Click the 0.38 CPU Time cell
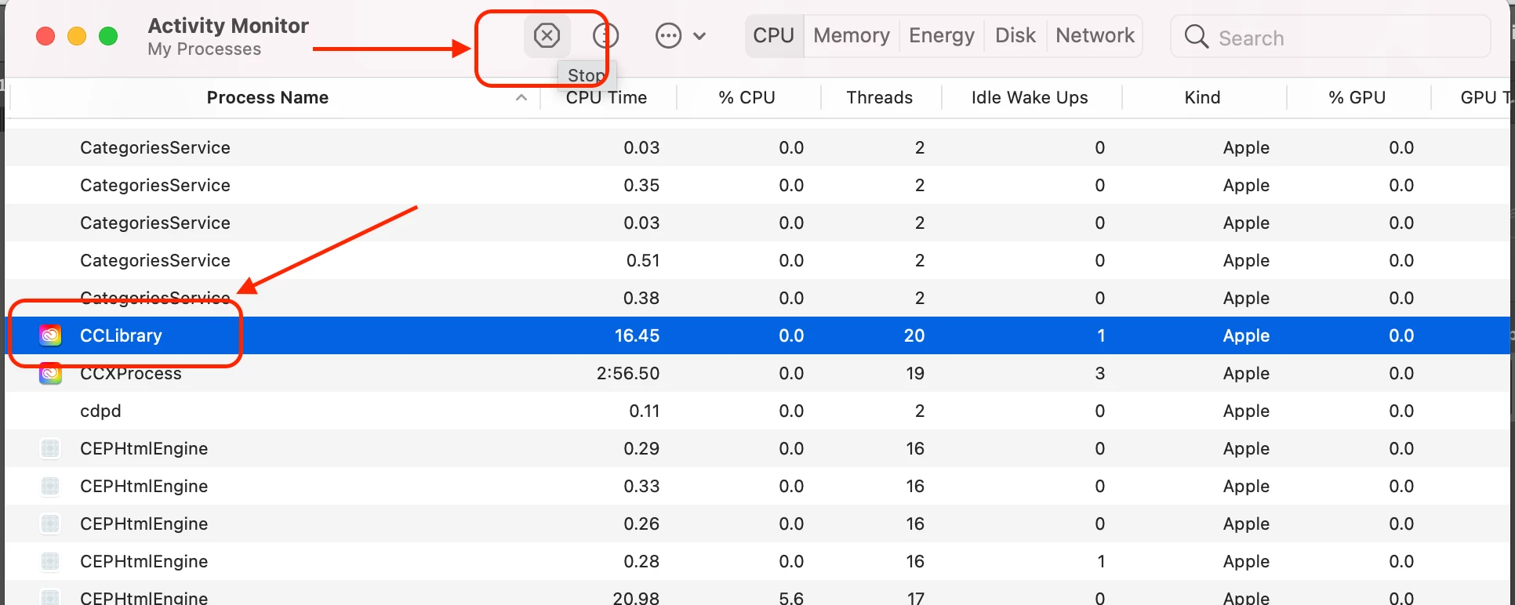The image size is (1515, 605). tap(641, 298)
